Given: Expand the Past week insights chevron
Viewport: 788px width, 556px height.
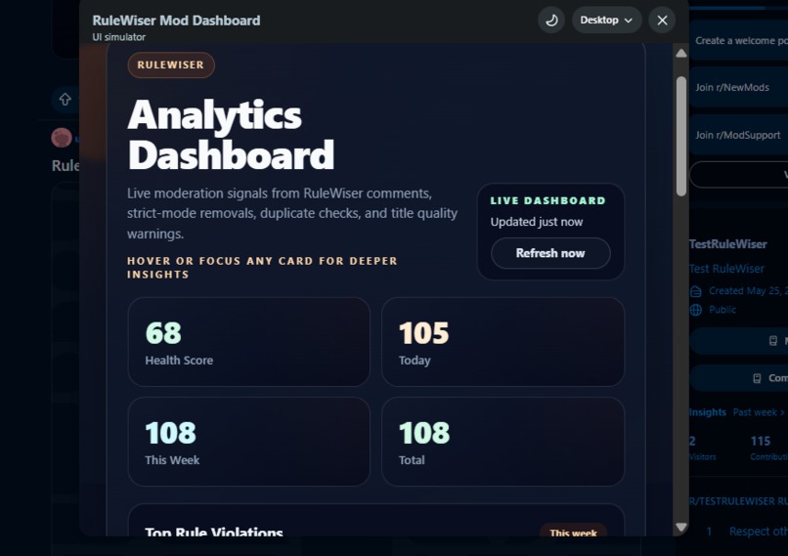Looking at the screenshot, I should (782, 412).
